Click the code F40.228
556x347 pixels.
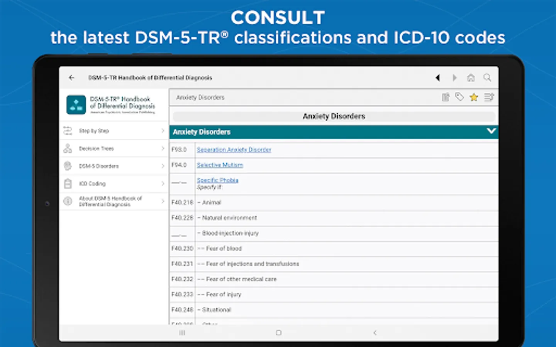tap(182, 218)
